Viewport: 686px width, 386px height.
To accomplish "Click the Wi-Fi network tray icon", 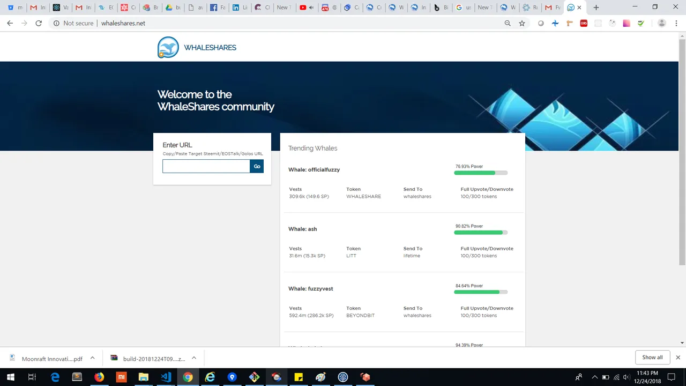I will [x=616, y=377].
